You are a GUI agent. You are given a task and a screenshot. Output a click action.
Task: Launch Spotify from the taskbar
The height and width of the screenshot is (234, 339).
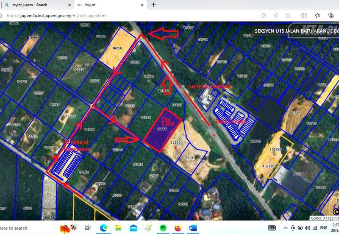(164, 228)
